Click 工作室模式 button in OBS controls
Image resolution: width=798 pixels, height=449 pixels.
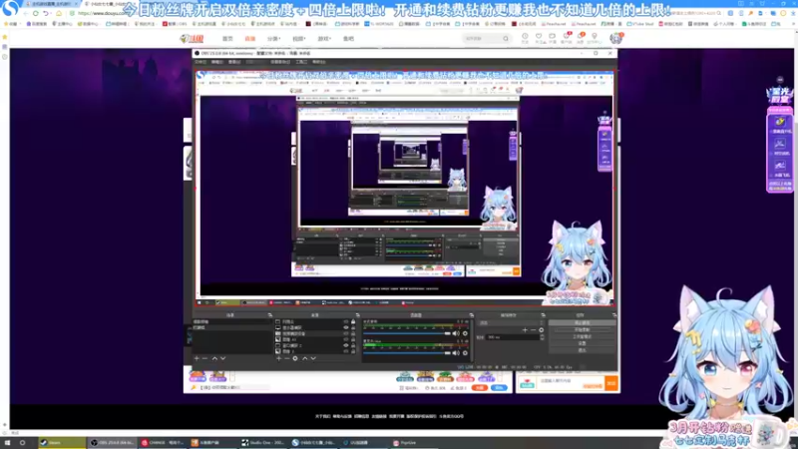[582, 336]
